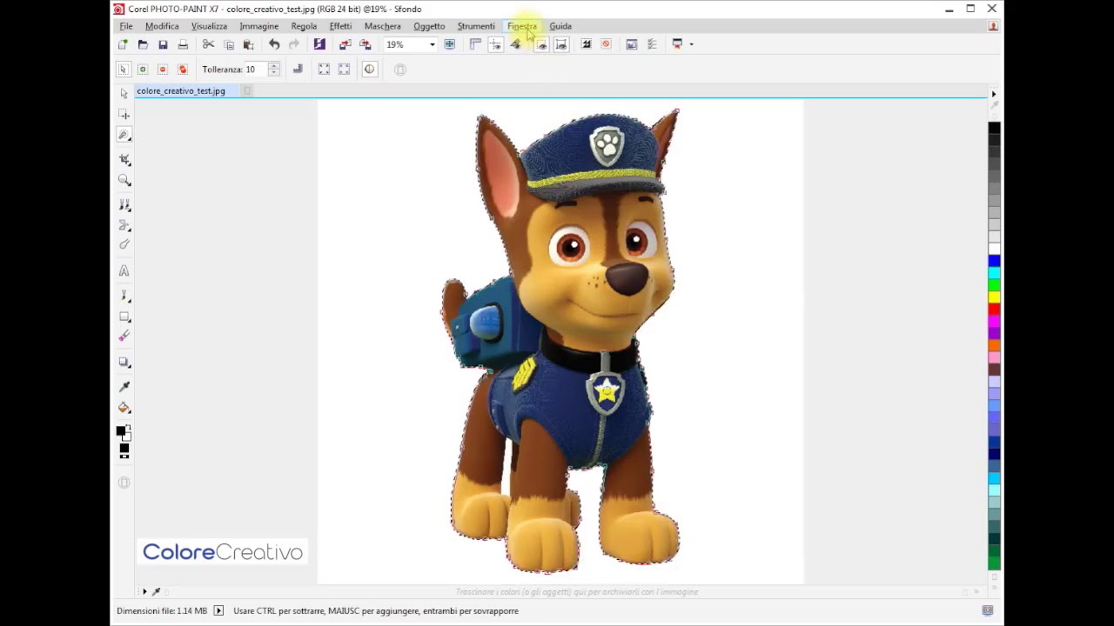
Task: Click the foreground/background color control
Action: (124, 431)
